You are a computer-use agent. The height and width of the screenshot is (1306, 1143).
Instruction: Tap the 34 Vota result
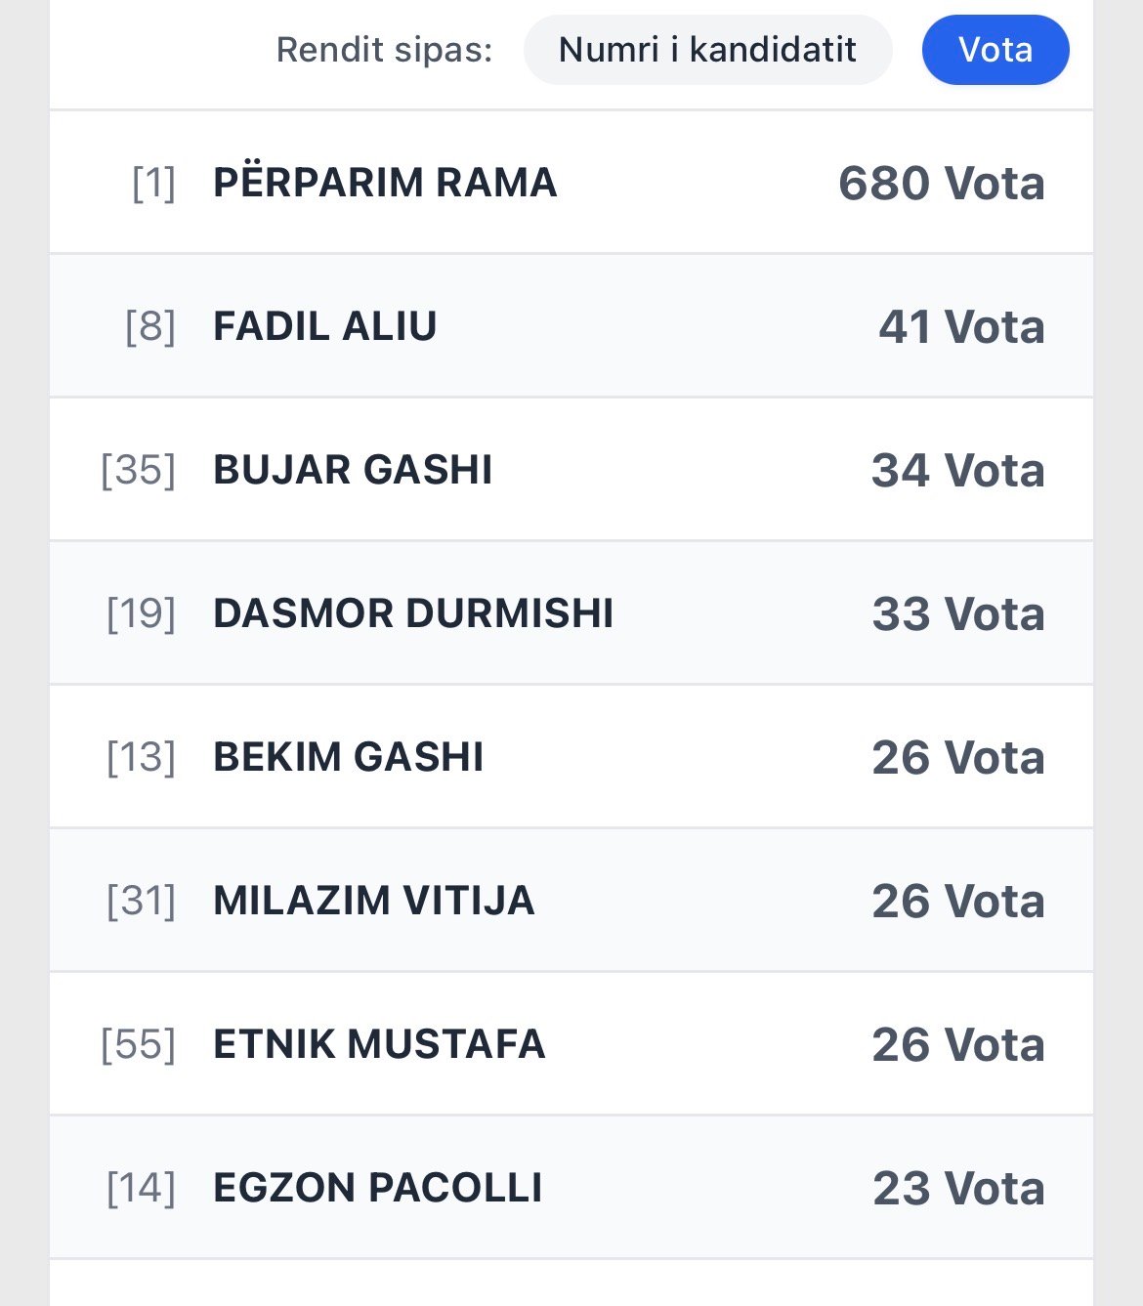(x=957, y=471)
